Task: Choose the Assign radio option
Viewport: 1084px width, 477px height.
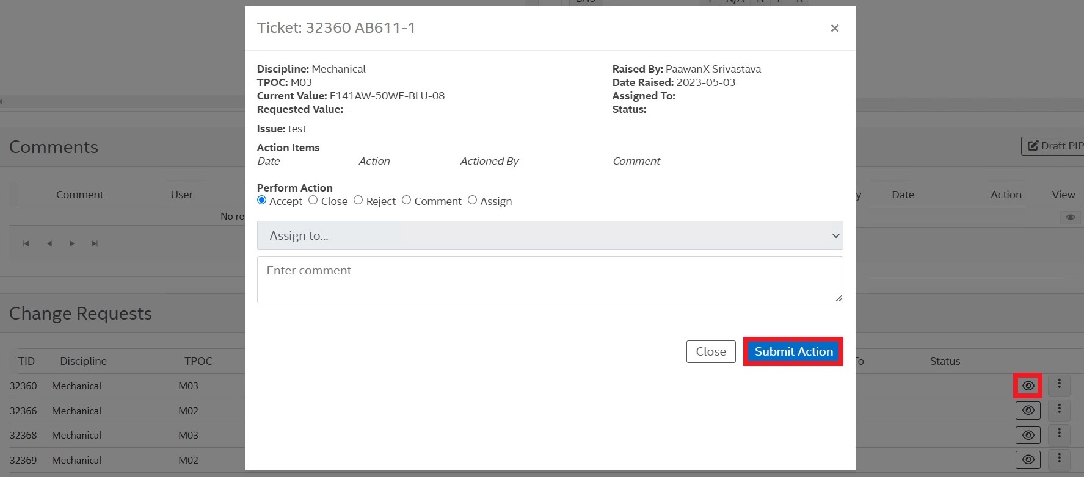Action: pyautogui.click(x=473, y=200)
